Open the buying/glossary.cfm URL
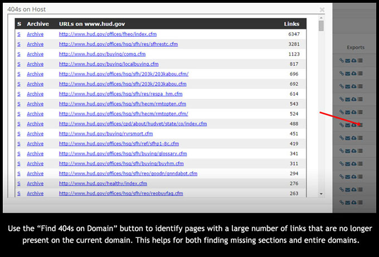 tap(123, 154)
